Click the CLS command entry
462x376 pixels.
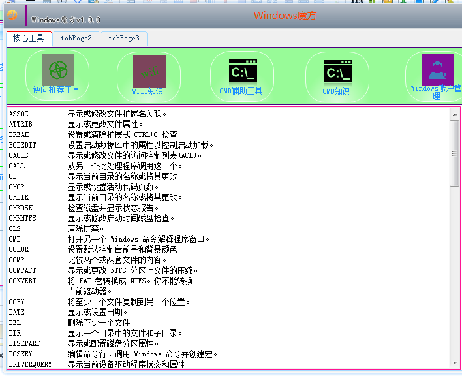(15, 228)
